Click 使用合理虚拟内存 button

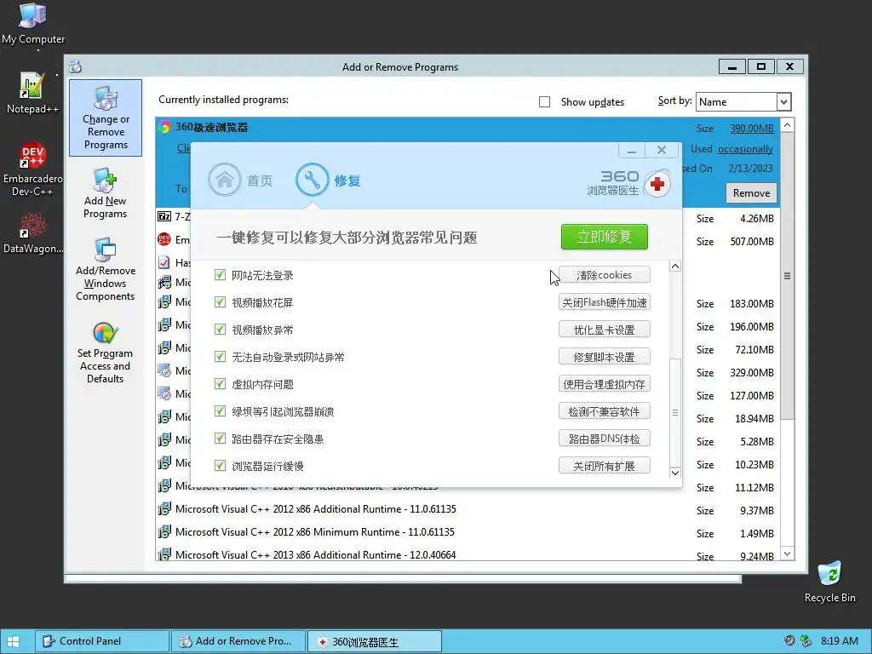coord(605,384)
